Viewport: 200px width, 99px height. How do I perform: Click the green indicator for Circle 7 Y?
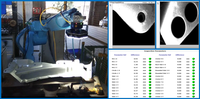pos(194,85)
